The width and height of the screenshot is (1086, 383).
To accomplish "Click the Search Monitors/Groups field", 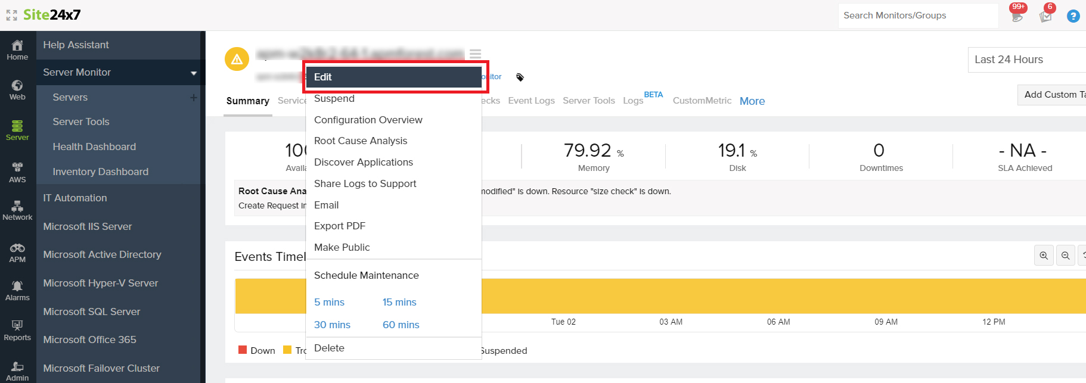I will point(918,15).
